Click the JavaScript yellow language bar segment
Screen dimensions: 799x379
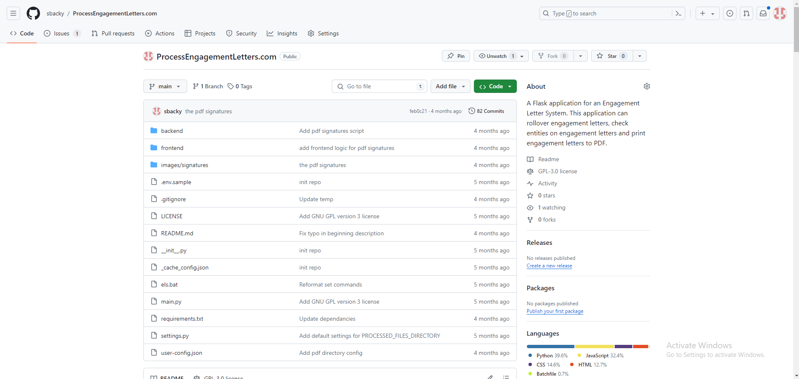pyautogui.click(x=594, y=347)
